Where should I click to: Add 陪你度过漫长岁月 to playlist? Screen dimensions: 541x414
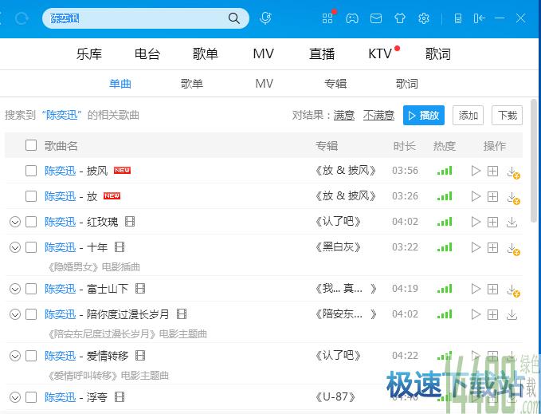point(492,314)
